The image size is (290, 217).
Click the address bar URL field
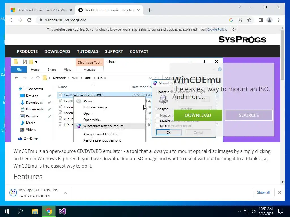click(x=133, y=20)
